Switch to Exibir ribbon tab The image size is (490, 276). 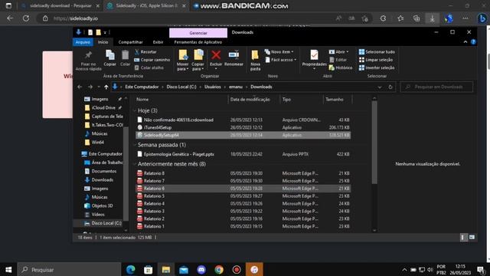(x=158, y=42)
